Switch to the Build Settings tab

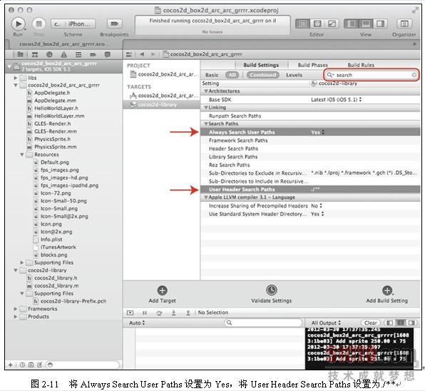(261, 65)
